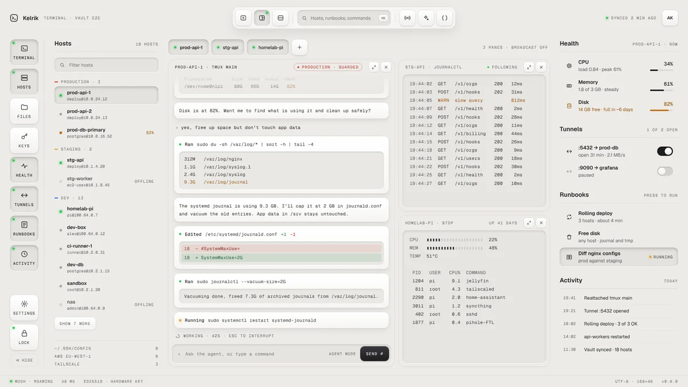Image resolution: width=688 pixels, height=387 pixels.
Task: Collapse sidebar with the HIDE button
Action: coord(24,360)
